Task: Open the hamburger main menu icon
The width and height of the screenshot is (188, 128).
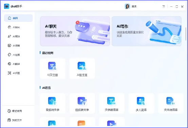Action: pos(164,6)
